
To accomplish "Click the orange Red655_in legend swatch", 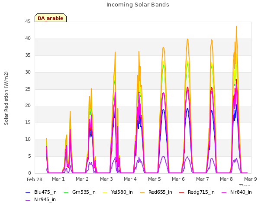I will (142, 192).
